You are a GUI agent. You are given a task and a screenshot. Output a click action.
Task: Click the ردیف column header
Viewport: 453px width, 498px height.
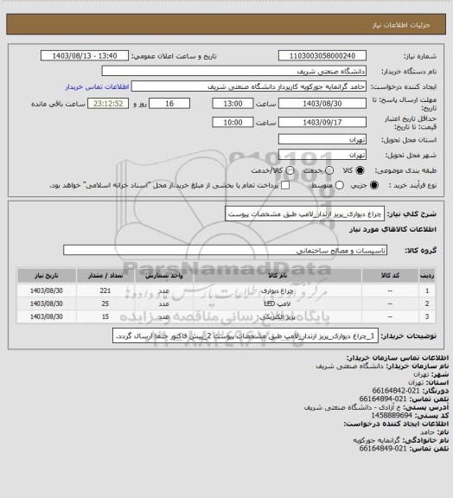coord(427,276)
